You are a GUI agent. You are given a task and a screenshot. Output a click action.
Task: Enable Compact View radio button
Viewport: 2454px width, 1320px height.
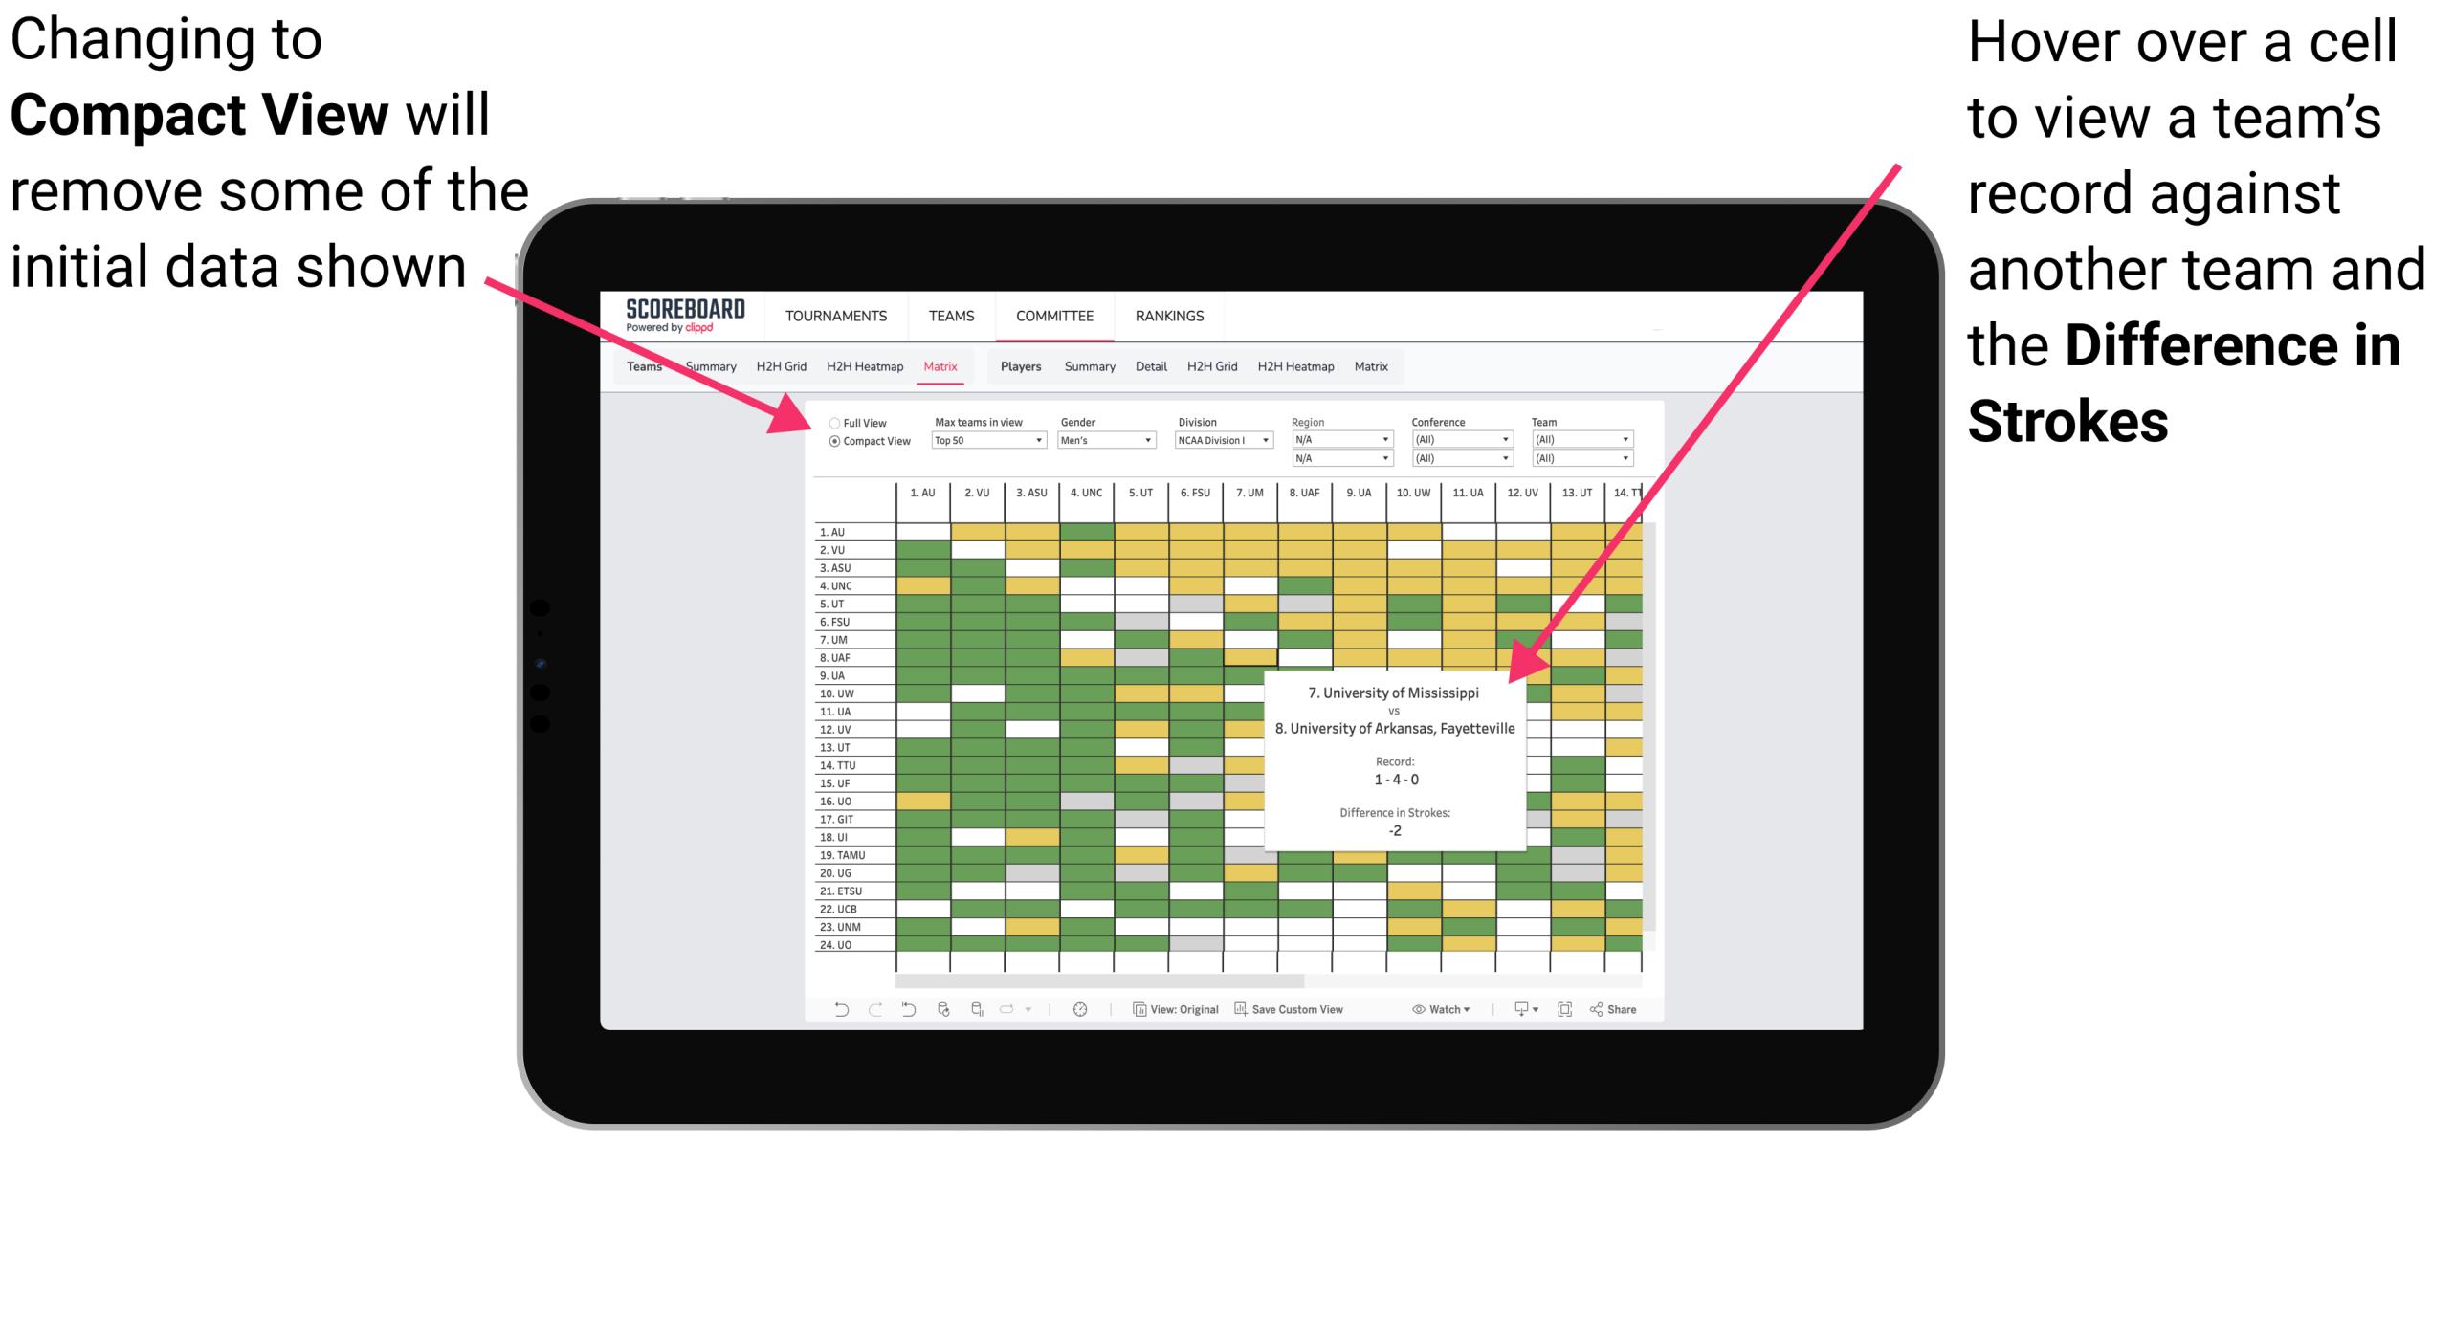tap(829, 449)
